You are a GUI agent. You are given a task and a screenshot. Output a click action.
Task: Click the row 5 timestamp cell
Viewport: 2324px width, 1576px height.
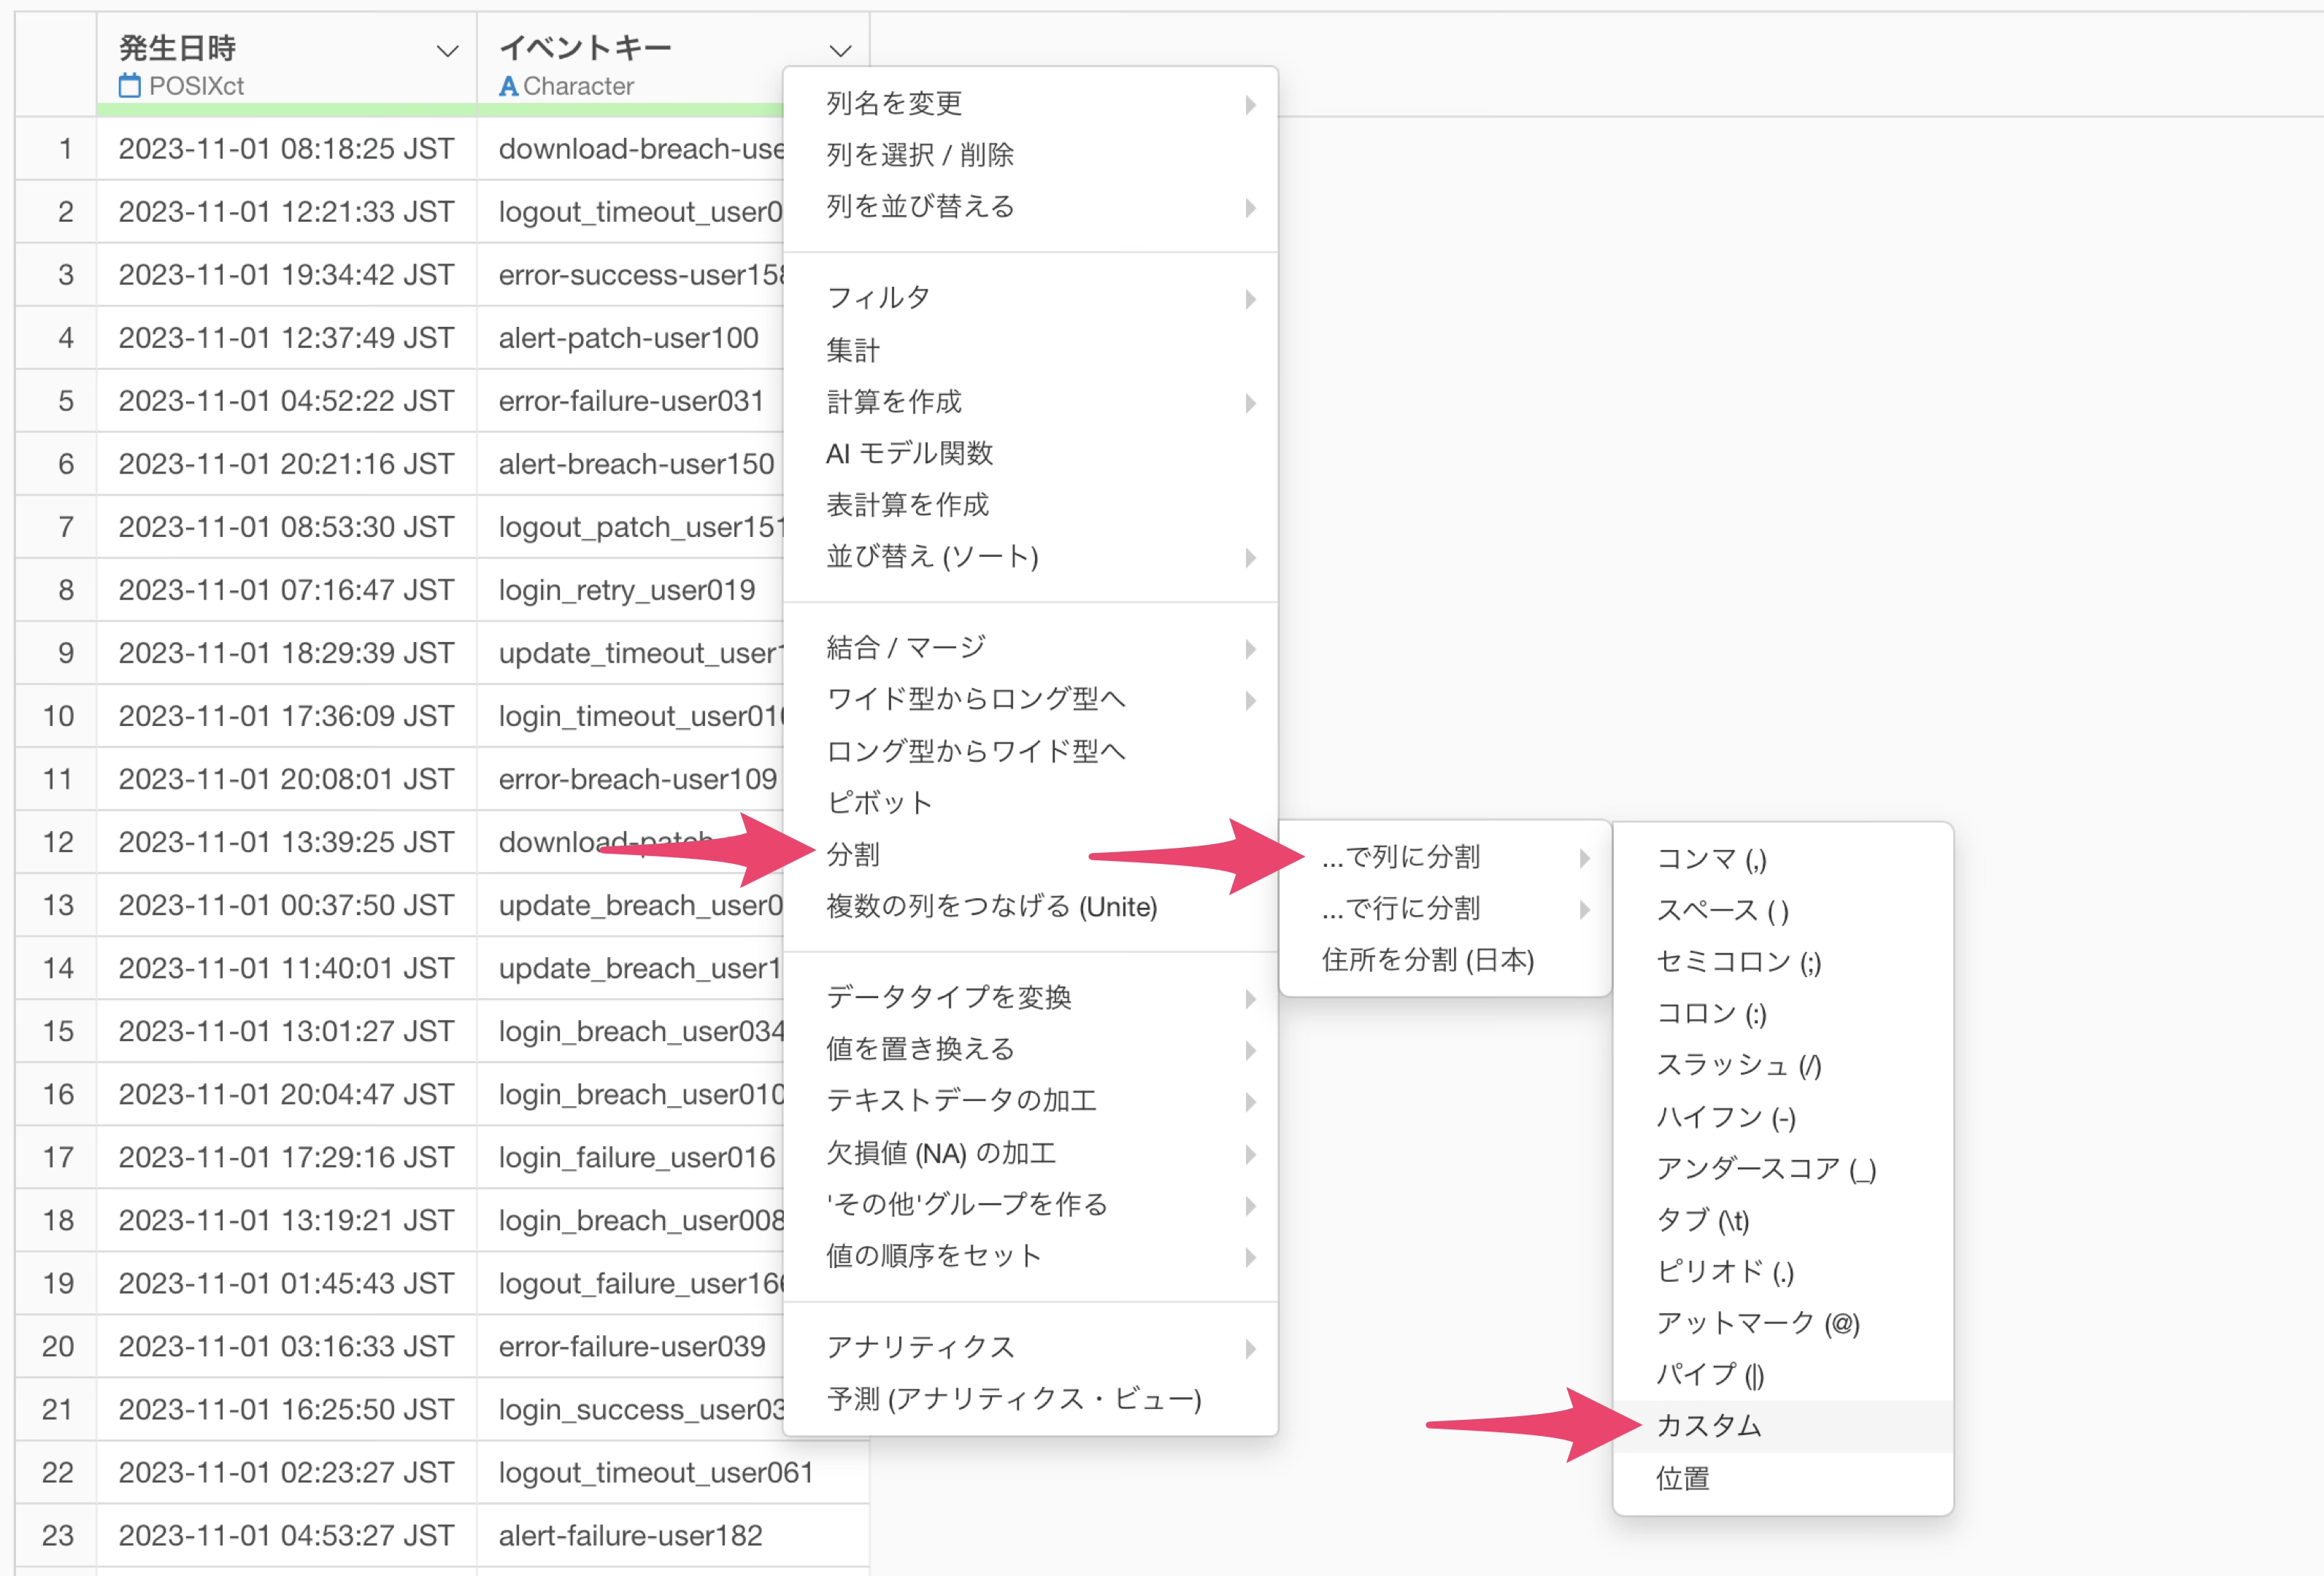click(286, 401)
